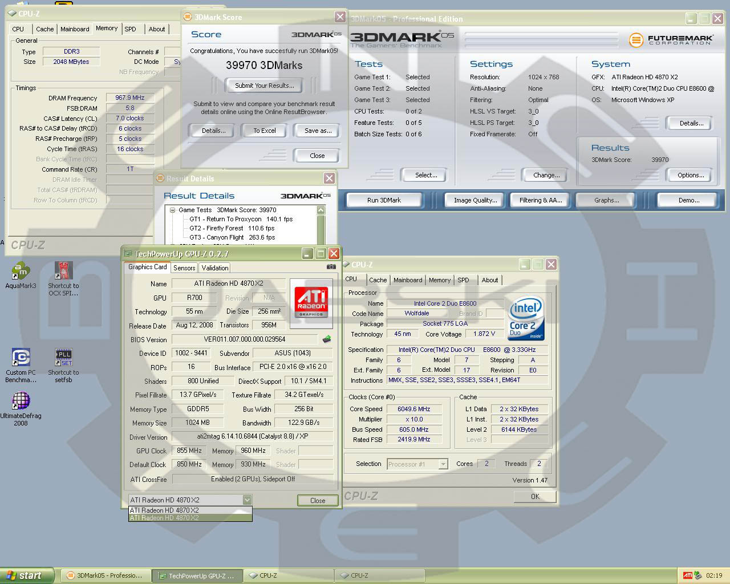Switch to 3DMark05 Professional taskbar item
Viewport: 730px width, 584px height.
pyautogui.click(x=107, y=575)
